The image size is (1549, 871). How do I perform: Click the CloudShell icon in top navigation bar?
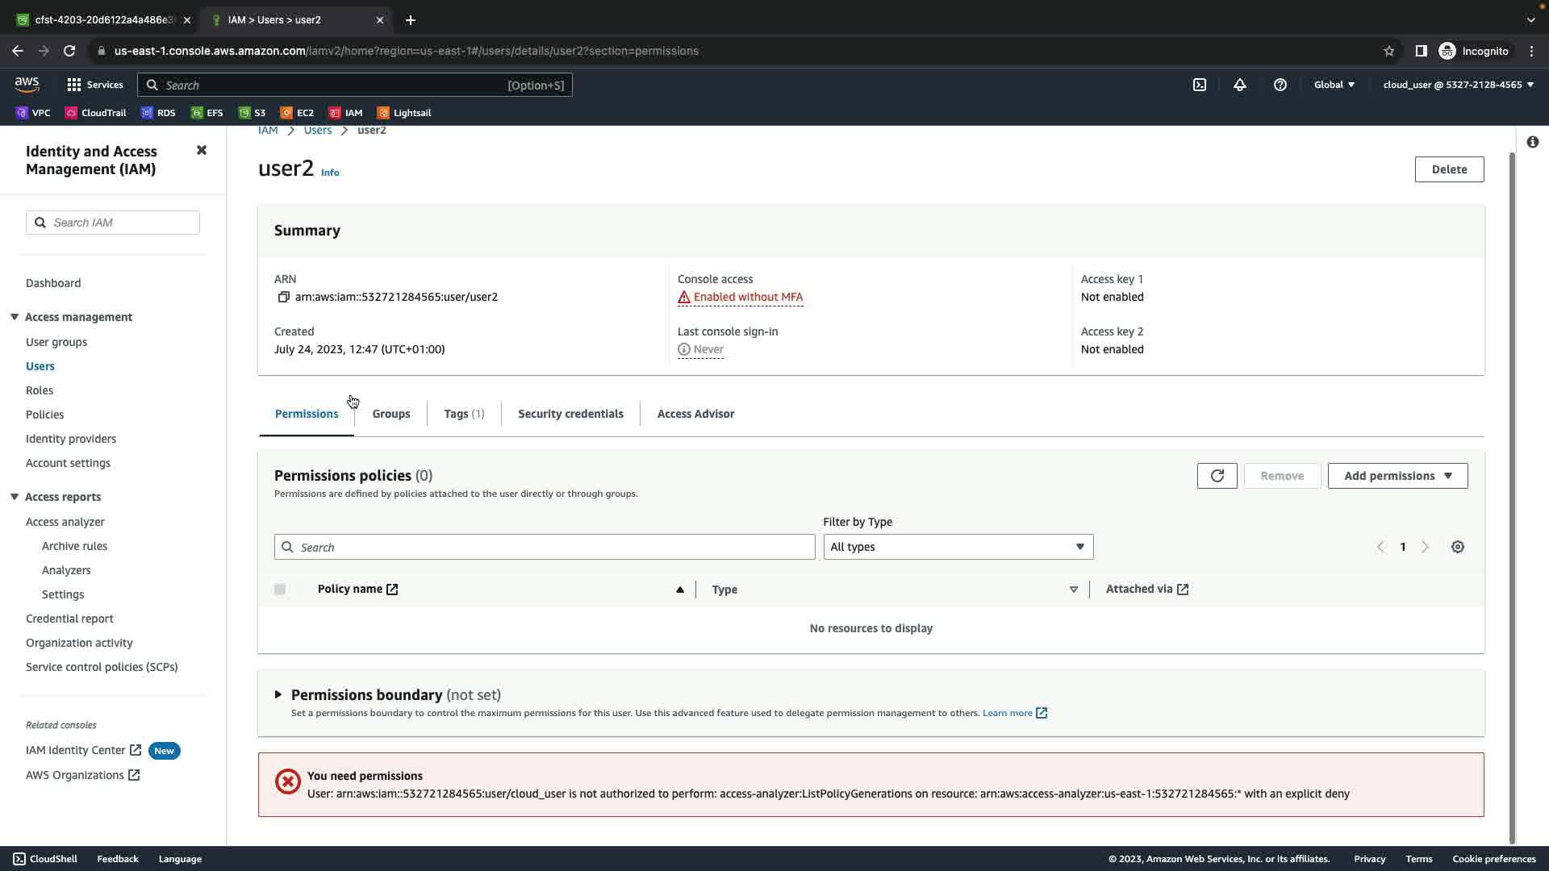(x=1200, y=85)
